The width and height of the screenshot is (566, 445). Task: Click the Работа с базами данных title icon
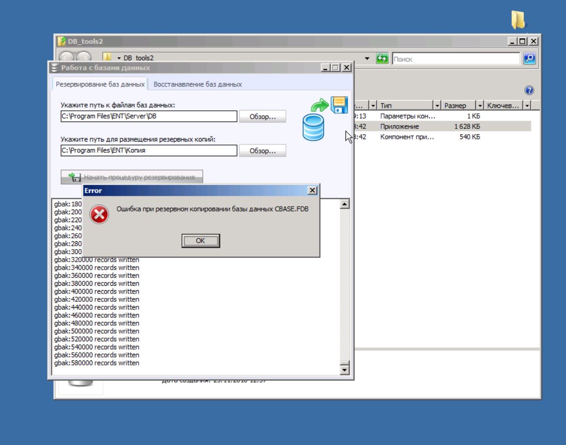[55, 67]
